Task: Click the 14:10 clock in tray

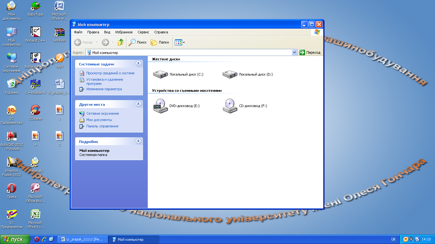Action: [426, 240]
